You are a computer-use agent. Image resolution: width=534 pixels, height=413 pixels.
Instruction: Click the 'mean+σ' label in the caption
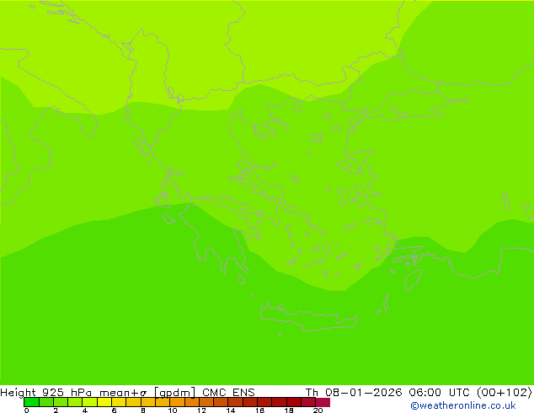tap(123, 393)
